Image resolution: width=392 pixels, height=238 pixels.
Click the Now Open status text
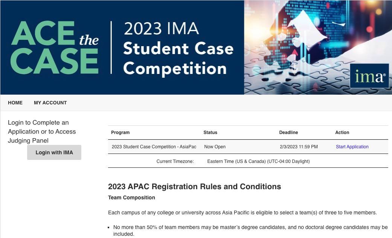point(215,147)
